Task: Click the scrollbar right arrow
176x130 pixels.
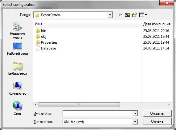Action: pyautogui.click(x=169, y=104)
